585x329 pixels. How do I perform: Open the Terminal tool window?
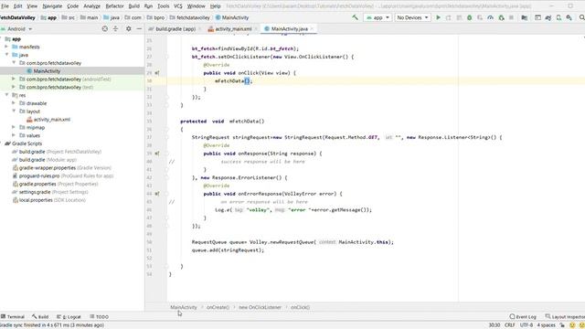click(12, 317)
